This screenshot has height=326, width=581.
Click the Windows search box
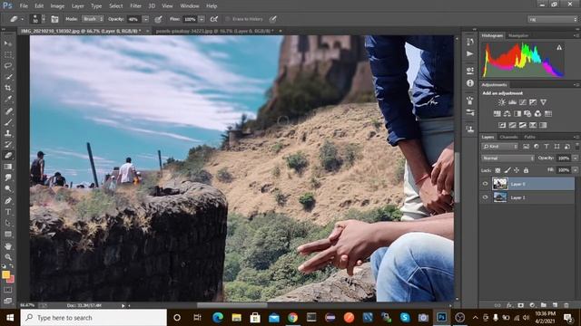(x=94, y=318)
